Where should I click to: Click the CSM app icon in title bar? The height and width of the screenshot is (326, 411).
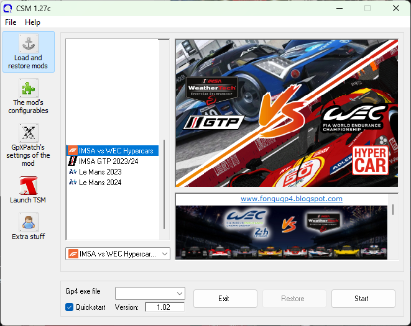coord(7,8)
